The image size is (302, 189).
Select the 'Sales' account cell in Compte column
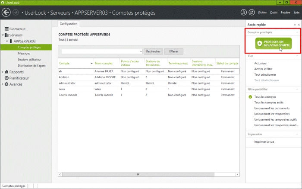pos(62,89)
